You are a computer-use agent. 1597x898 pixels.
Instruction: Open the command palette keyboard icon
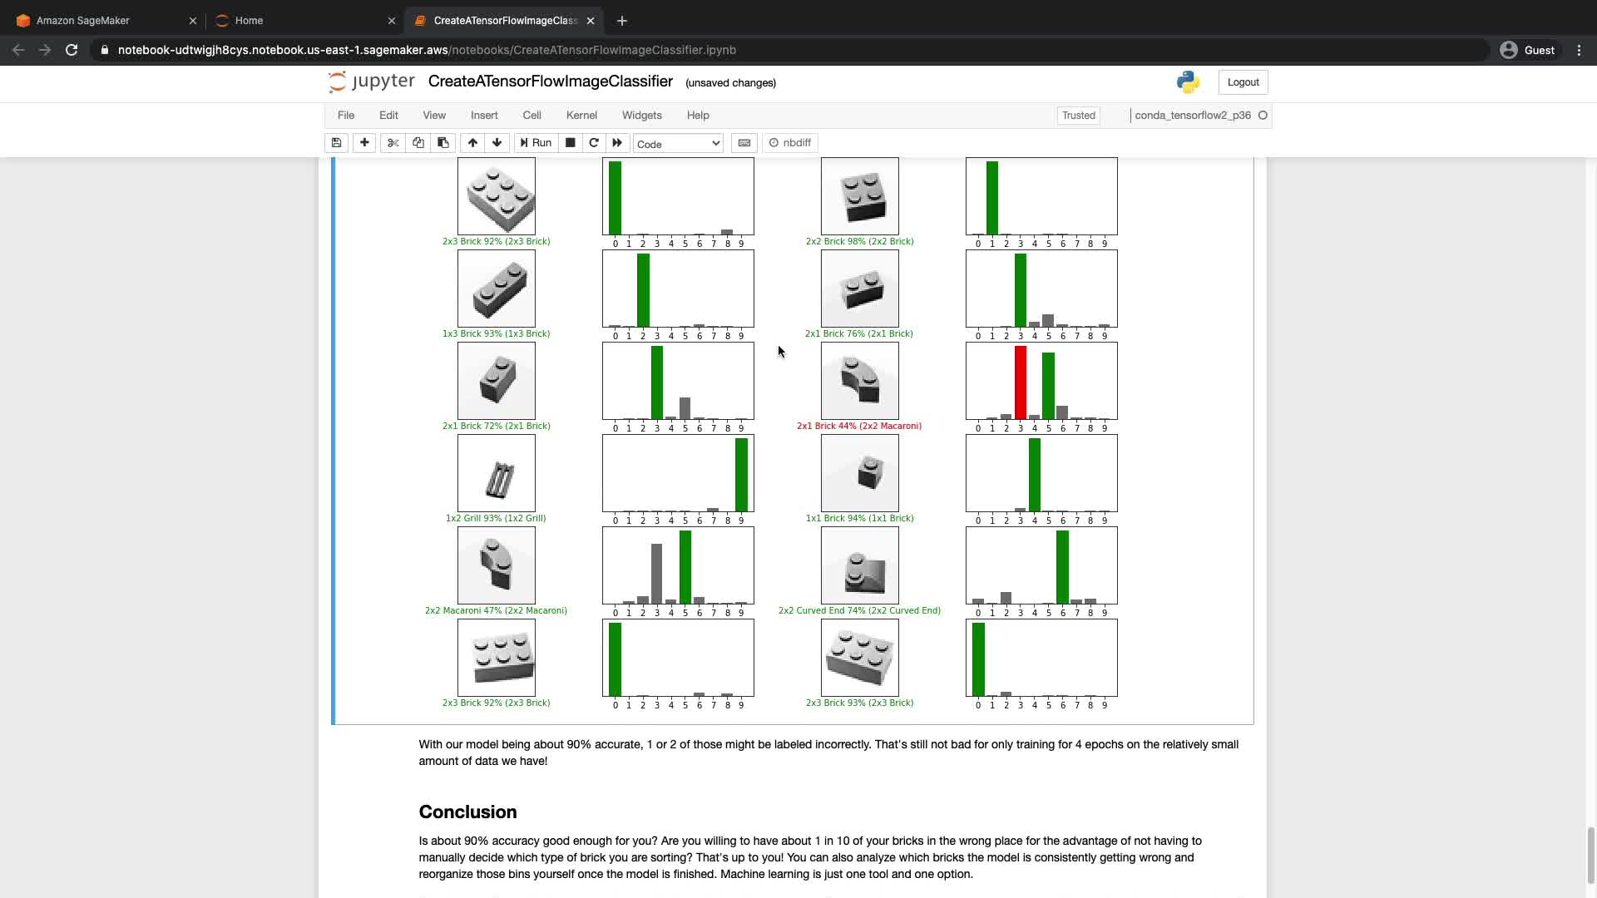tap(744, 143)
